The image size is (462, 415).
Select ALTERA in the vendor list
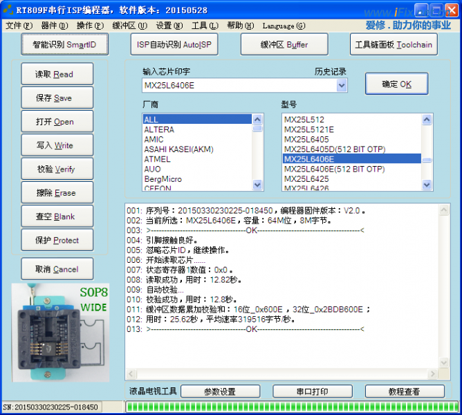coord(197,129)
